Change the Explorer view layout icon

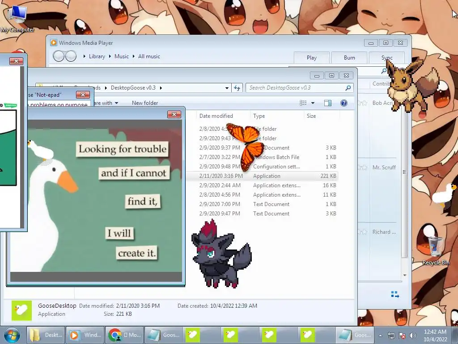point(303,103)
